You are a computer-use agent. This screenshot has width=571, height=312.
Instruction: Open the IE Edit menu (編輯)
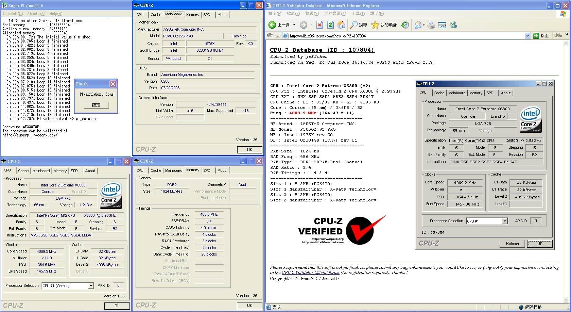pyautogui.click(x=293, y=14)
